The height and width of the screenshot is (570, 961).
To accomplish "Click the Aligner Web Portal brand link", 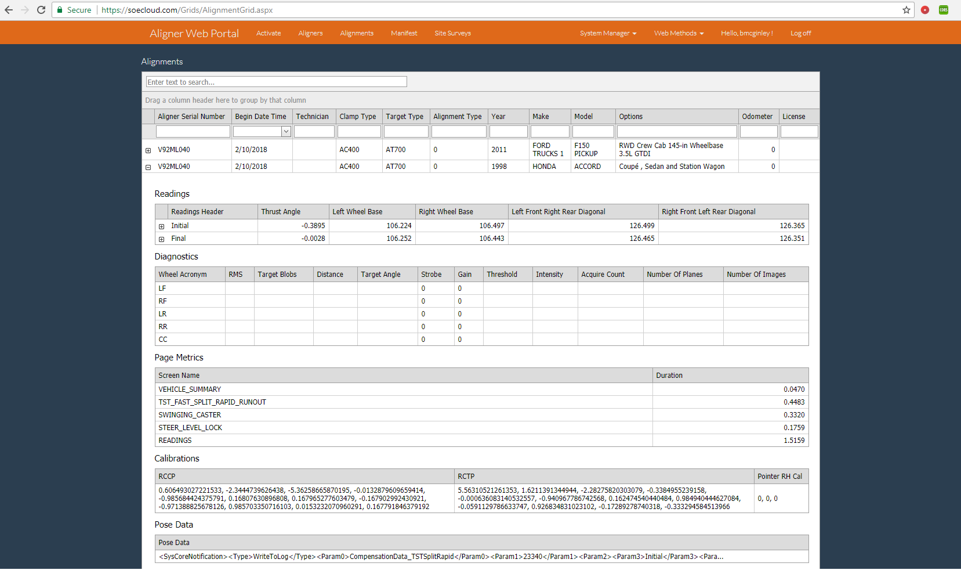I will point(194,33).
